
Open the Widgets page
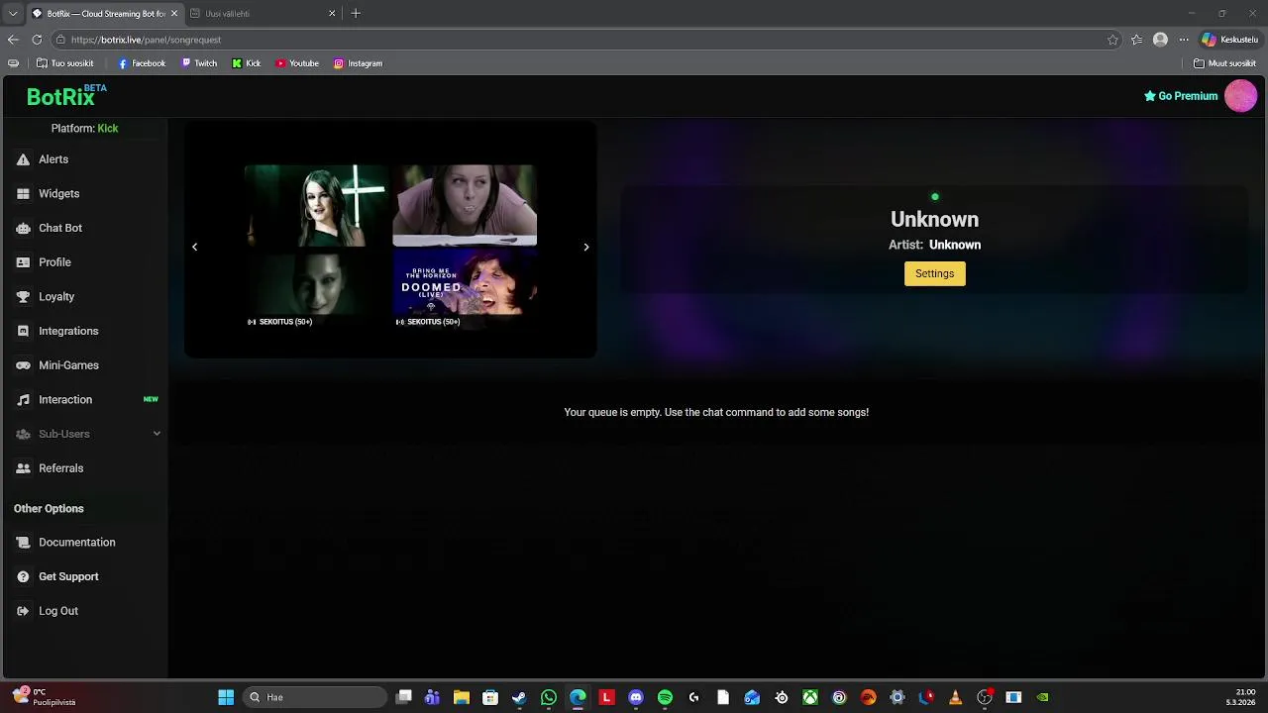pyautogui.click(x=84, y=194)
